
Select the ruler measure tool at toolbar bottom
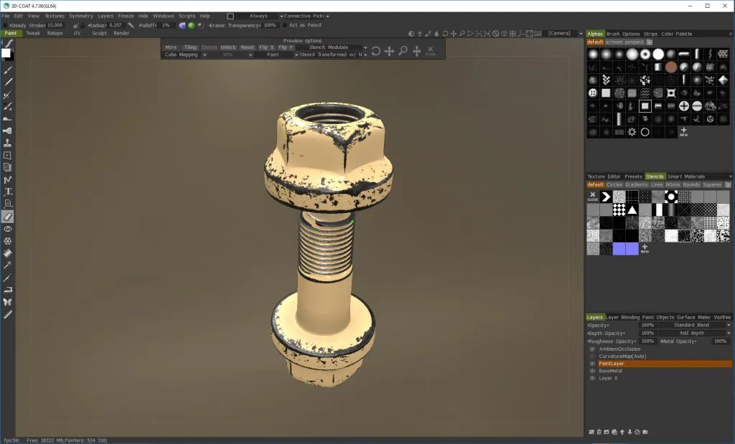pos(7,314)
